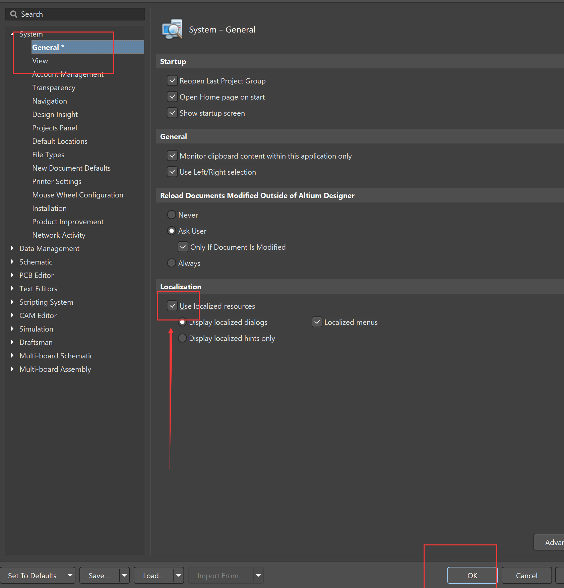The width and height of the screenshot is (564, 588).
Task: Open the Set To Defaults dropdown arrow
Action: point(70,576)
